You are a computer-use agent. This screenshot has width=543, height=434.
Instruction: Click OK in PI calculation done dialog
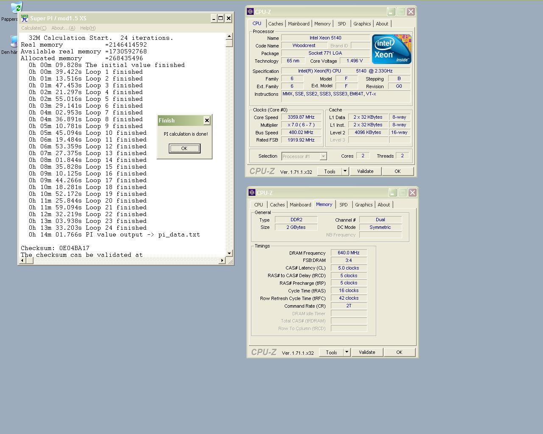tap(184, 148)
